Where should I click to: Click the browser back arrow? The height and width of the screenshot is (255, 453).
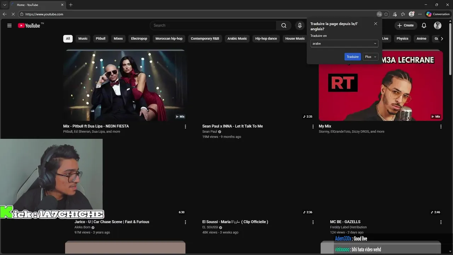click(5, 14)
